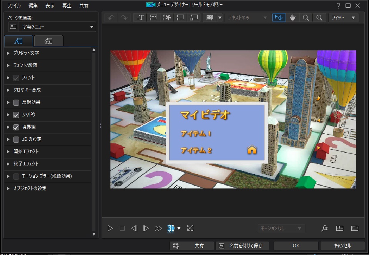Viewport: 369px width, 255px height.
Task: Open the 再生 menu
Action: (67, 6)
